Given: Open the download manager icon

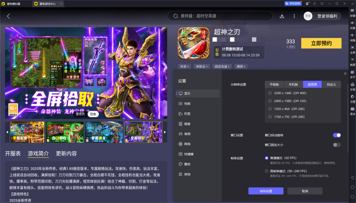Looking at the screenshot, I should (x=282, y=16).
